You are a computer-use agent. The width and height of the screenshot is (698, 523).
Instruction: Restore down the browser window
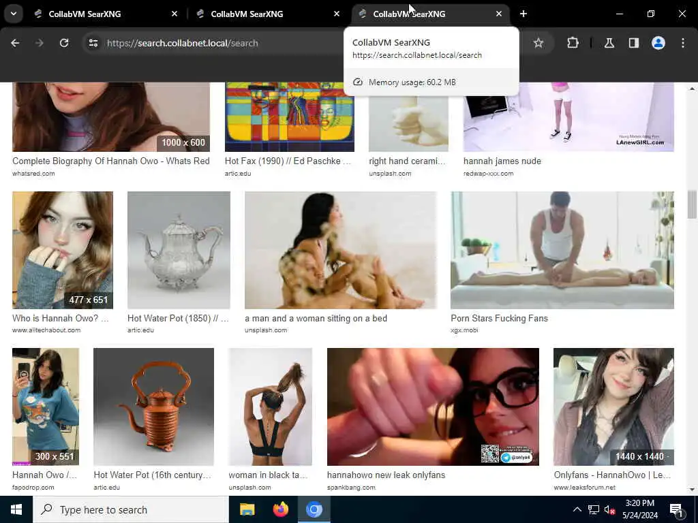[651, 14]
